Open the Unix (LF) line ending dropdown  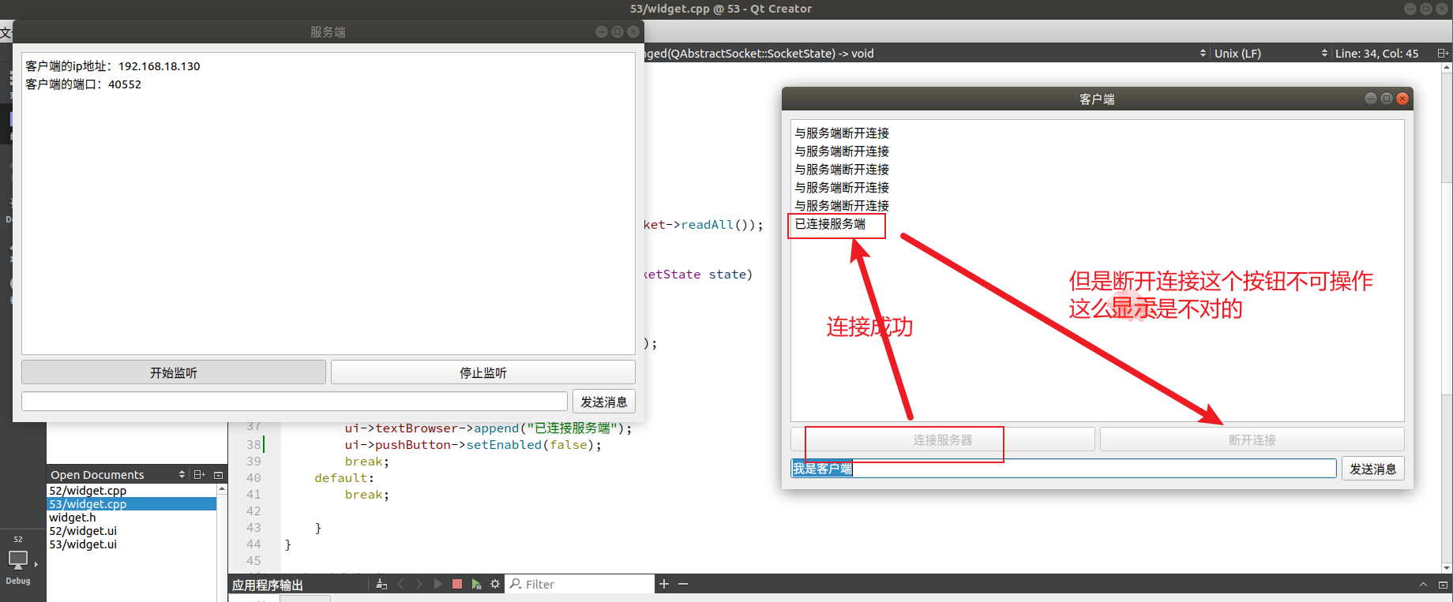1270,54
